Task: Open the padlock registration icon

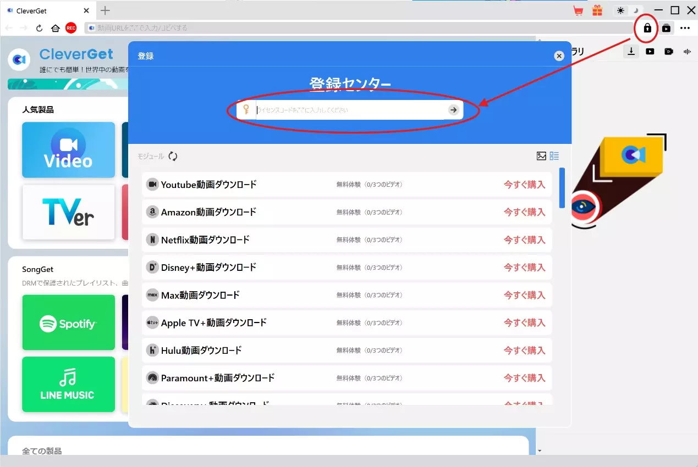Action: point(647,28)
